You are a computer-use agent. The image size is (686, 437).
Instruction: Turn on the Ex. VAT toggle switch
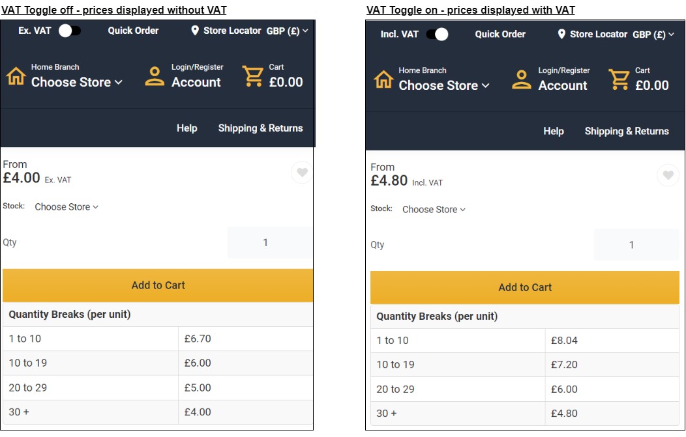[x=69, y=31]
